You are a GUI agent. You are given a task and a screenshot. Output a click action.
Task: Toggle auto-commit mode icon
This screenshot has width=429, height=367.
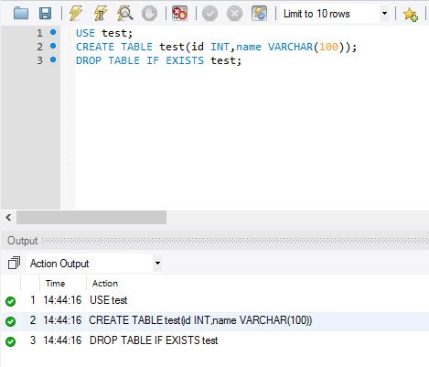coord(259,14)
